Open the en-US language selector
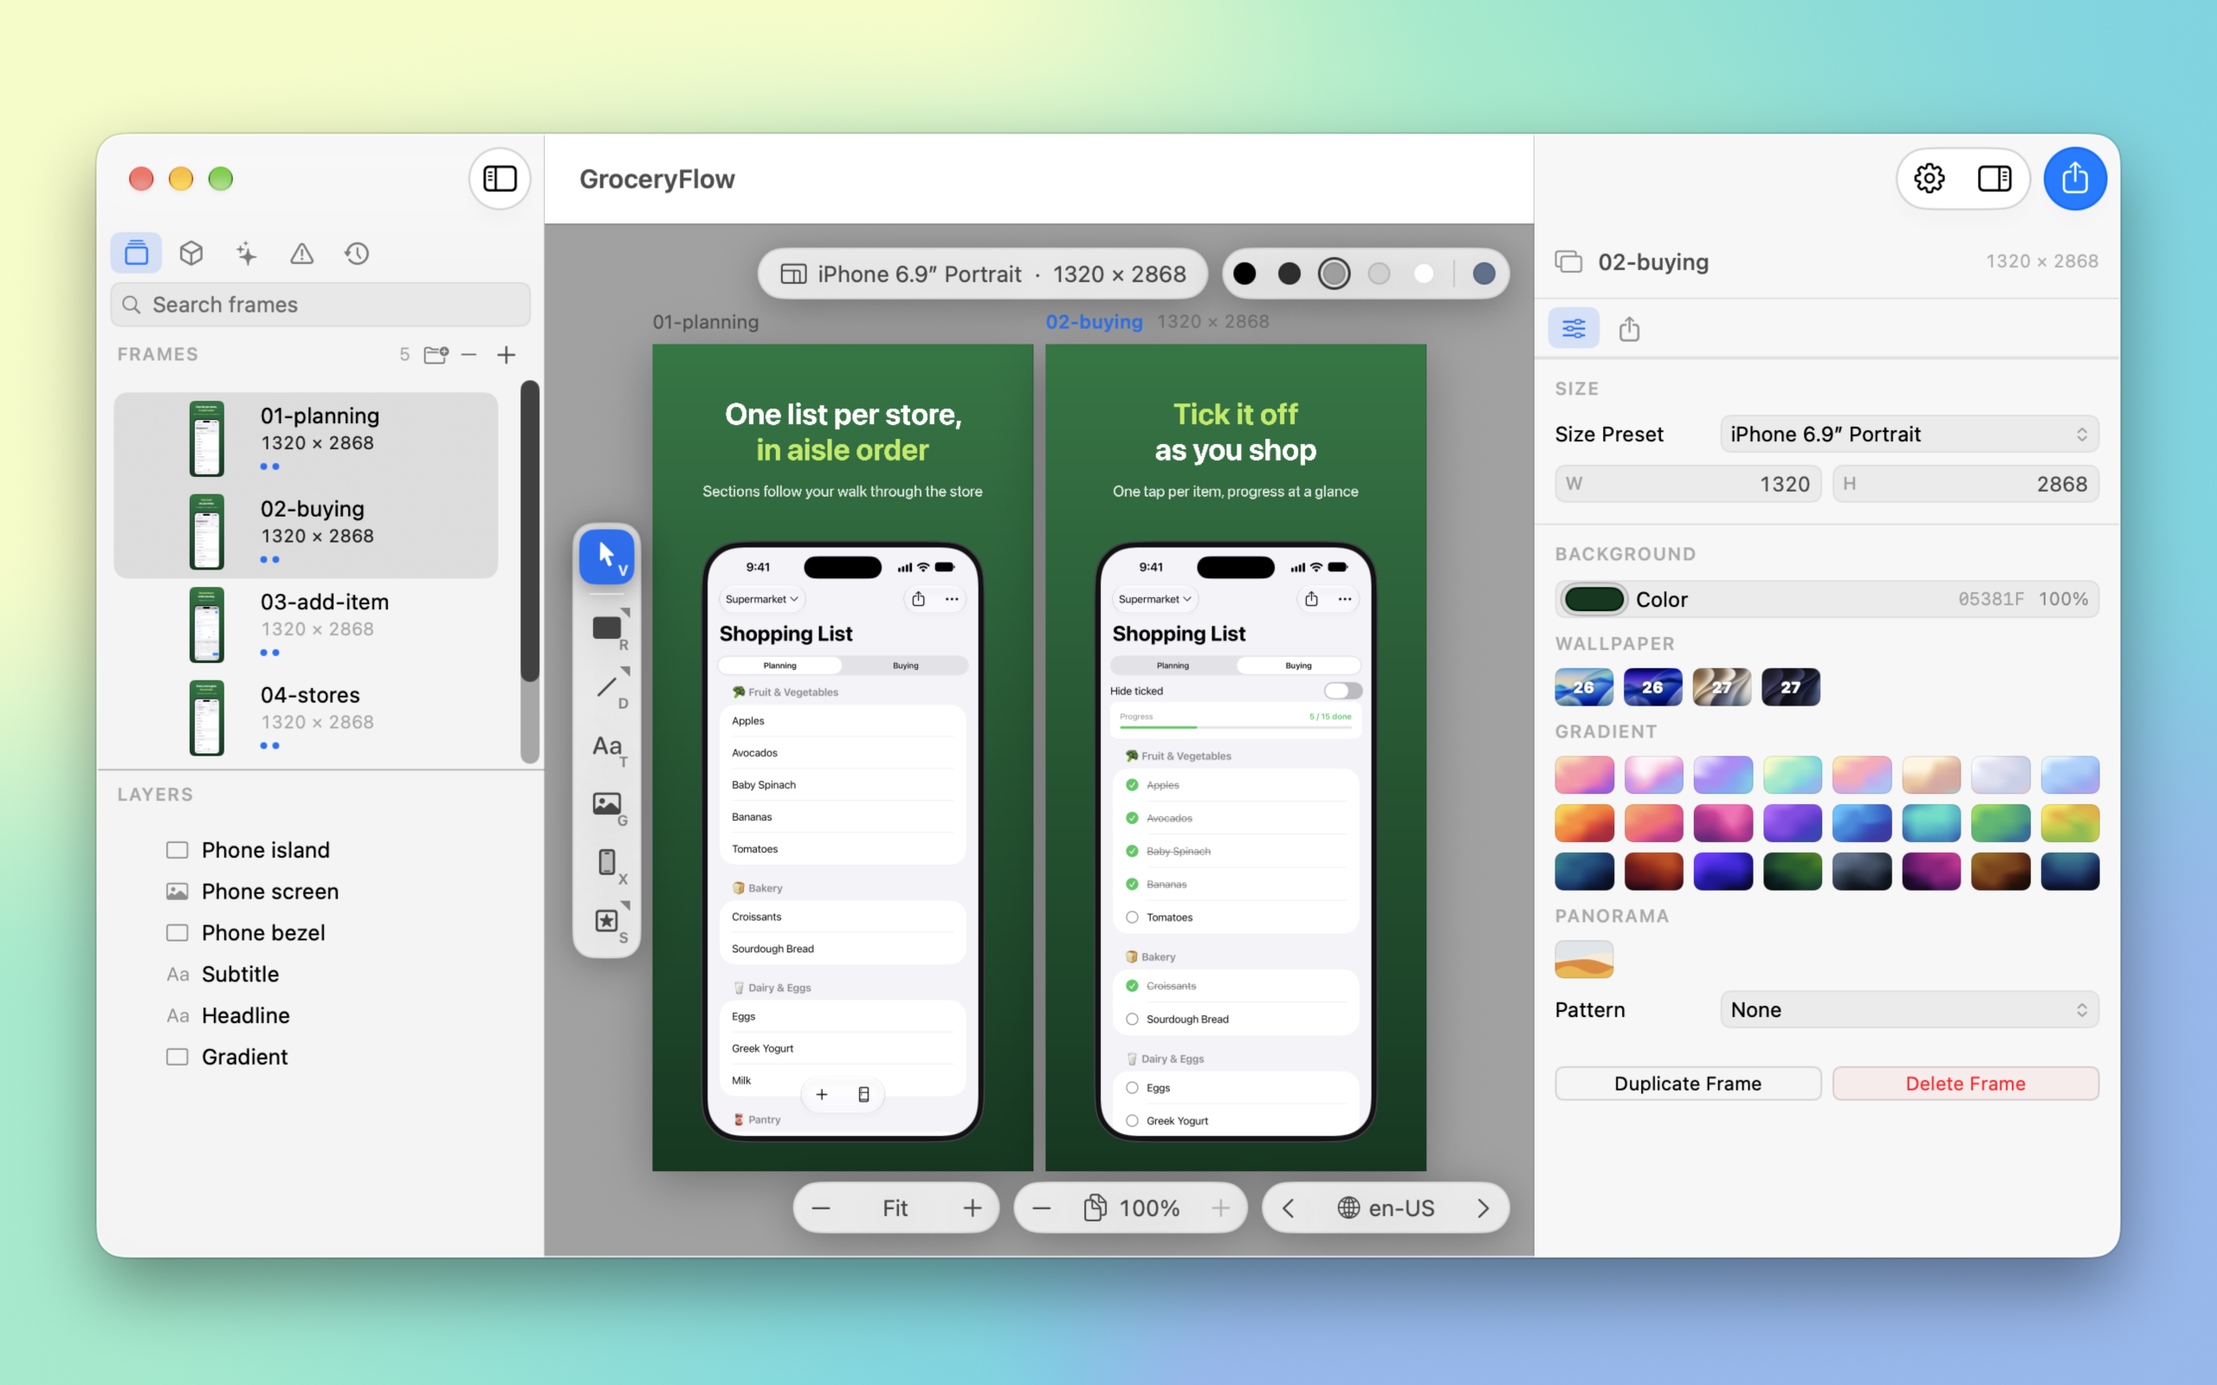 [x=1385, y=1208]
